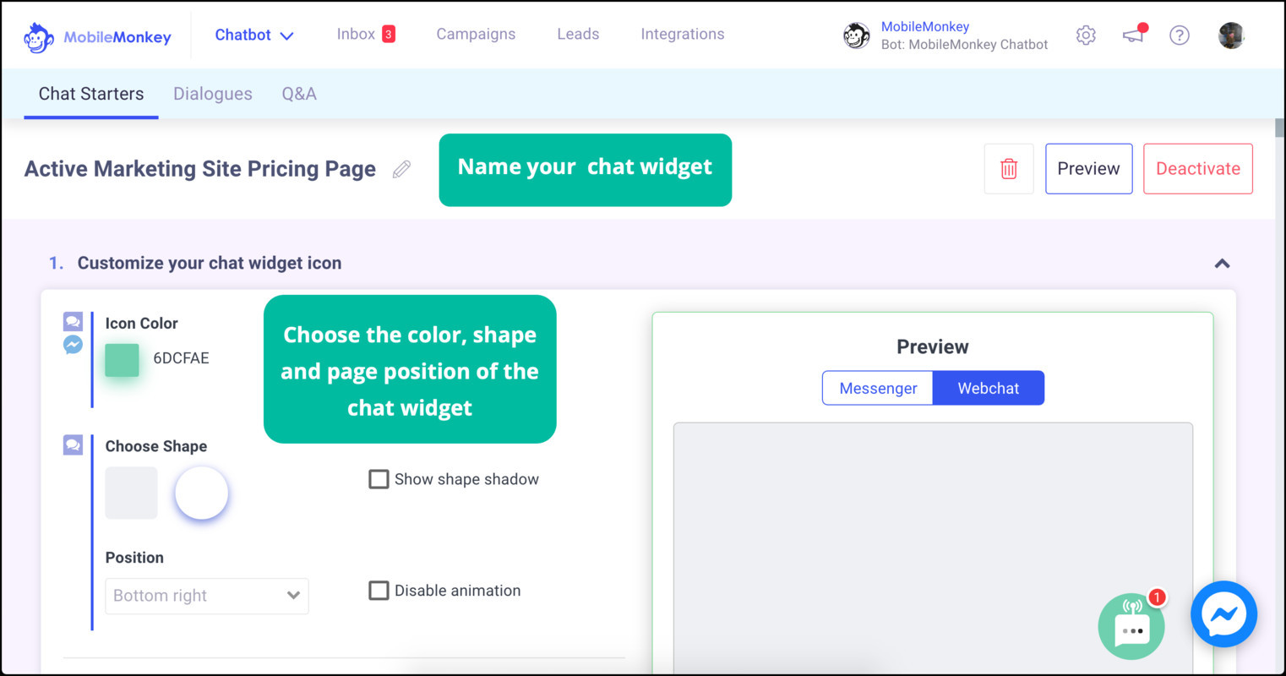Screen dimensions: 1286x676
Task: Check announcements with the megaphone icon
Action: (x=1133, y=35)
